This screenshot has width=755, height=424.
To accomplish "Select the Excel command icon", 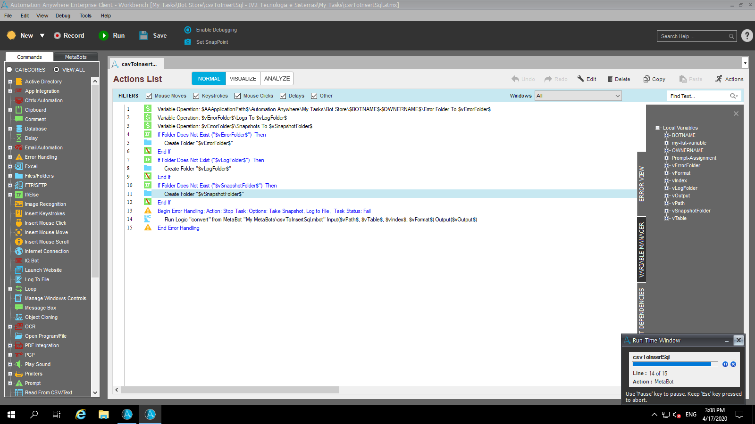I will [x=19, y=166].
